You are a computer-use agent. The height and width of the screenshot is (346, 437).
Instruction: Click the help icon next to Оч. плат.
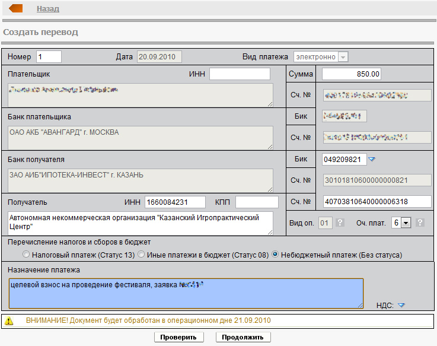pyautogui.click(x=420, y=223)
